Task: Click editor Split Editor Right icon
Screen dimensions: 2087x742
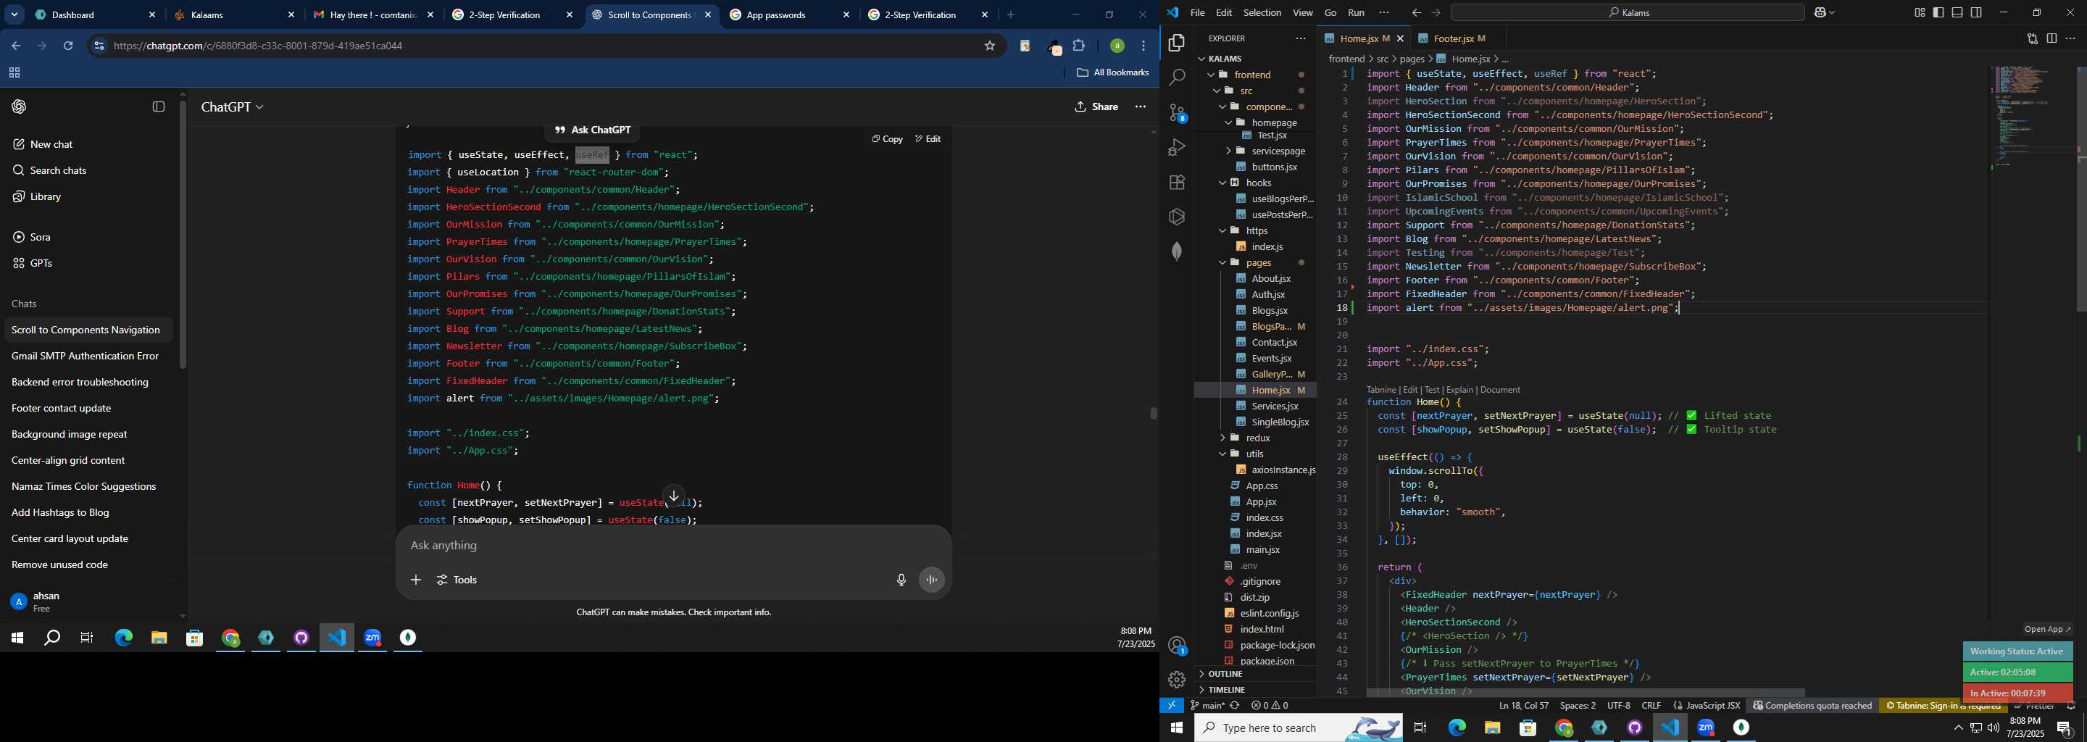Action: pos(2051,38)
